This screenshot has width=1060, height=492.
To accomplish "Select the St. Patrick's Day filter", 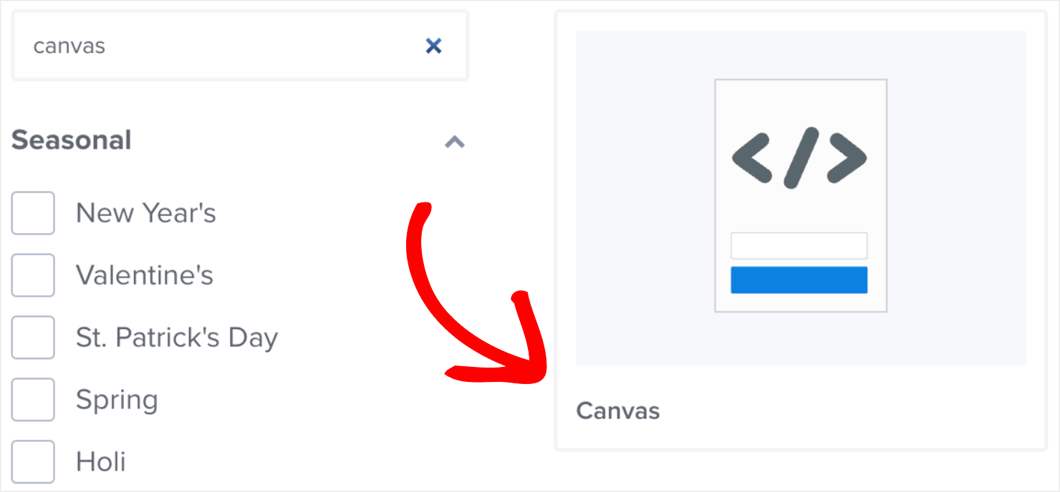I will [33, 337].
